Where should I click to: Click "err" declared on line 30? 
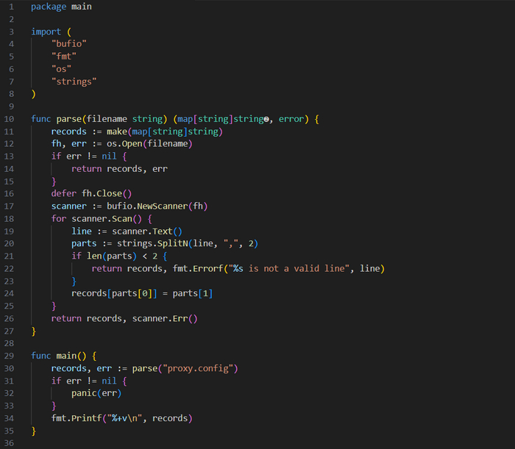[104, 369]
